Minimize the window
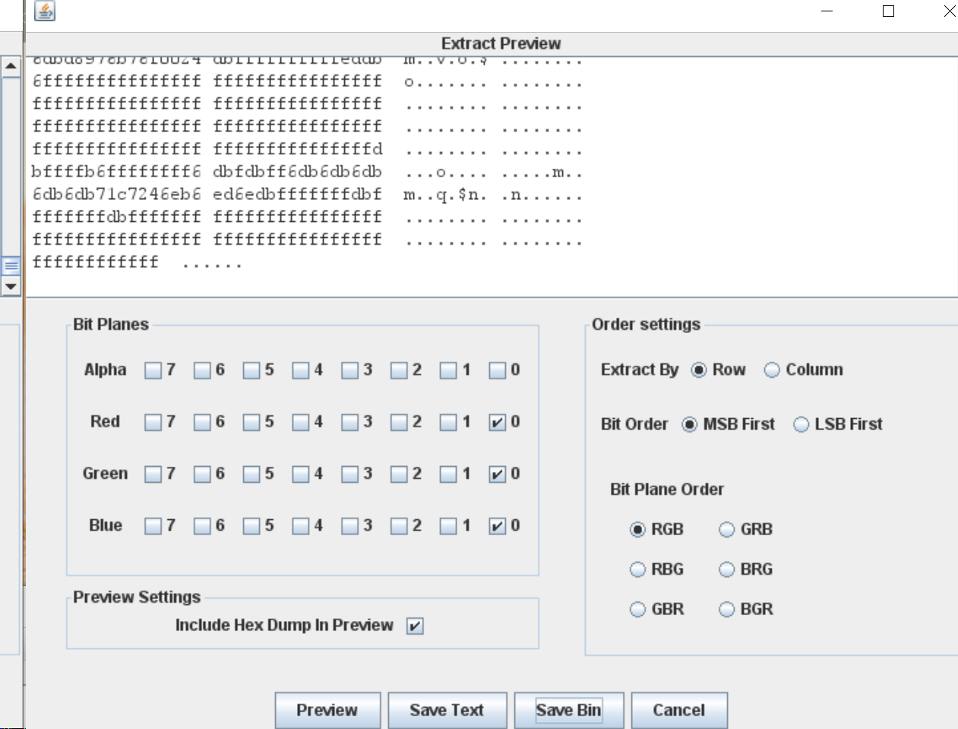 pos(827,11)
